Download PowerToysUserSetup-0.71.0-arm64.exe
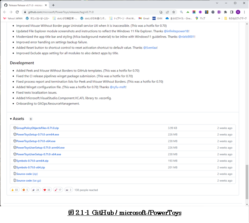 point(40,148)
